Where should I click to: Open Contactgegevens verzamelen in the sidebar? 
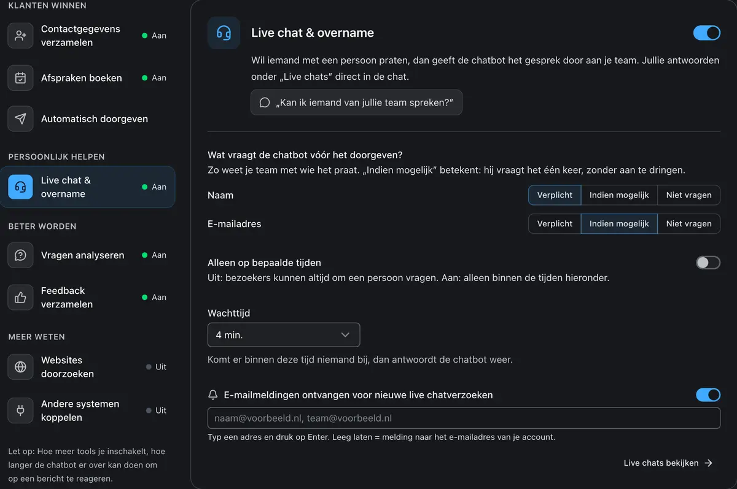click(88, 36)
